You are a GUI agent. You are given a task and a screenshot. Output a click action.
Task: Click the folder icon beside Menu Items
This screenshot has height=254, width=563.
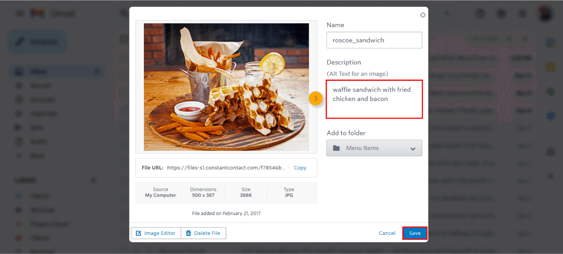pos(337,148)
